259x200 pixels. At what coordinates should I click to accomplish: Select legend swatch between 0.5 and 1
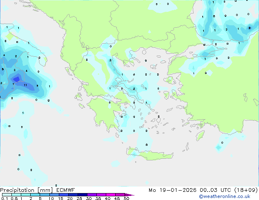(16, 195)
